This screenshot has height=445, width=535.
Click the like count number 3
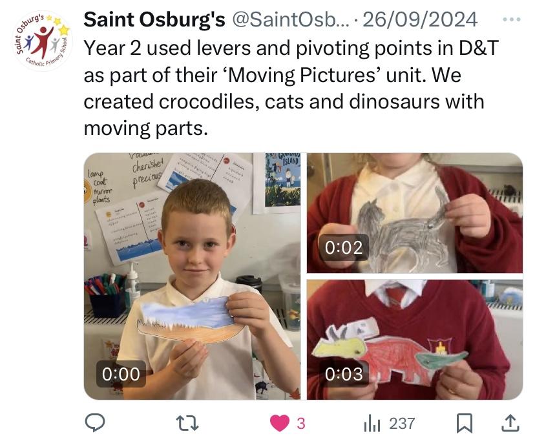click(300, 424)
